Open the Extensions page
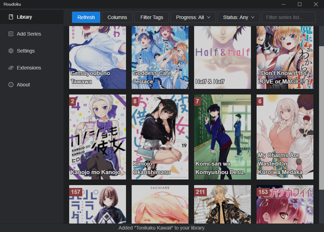The width and height of the screenshot is (324, 232). pos(29,68)
